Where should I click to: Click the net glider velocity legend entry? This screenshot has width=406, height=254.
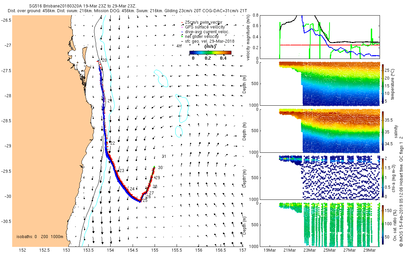[x=202, y=36]
